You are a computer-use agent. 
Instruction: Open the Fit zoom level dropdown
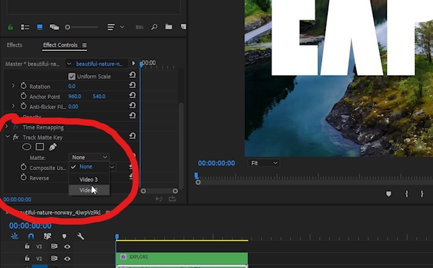point(264,163)
